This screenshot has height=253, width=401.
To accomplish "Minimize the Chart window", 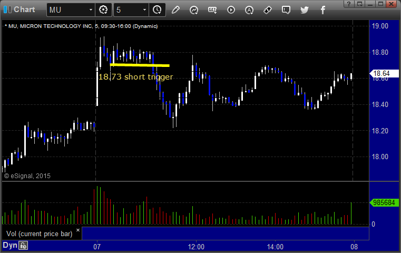I will coord(370,4).
